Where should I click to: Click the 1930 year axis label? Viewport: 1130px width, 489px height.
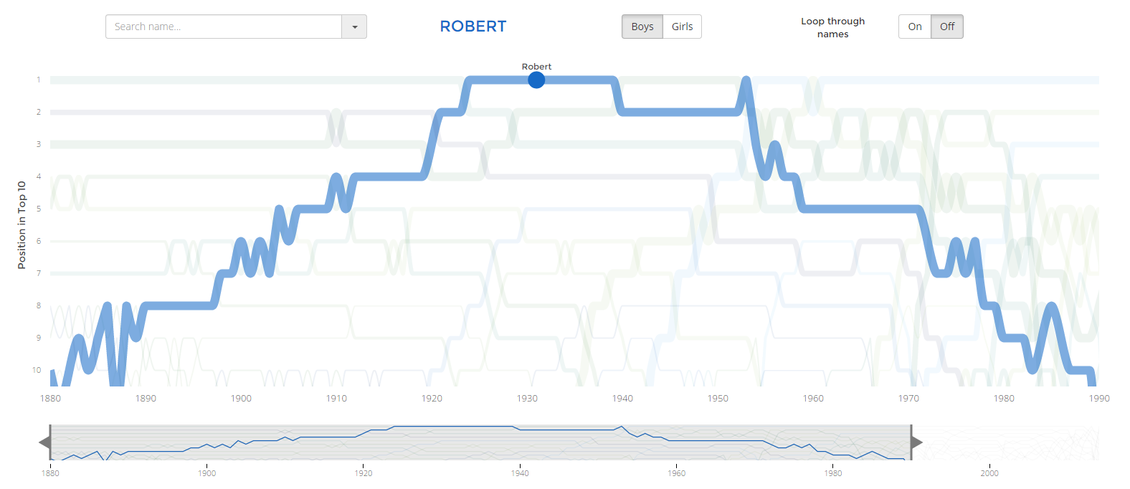point(527,399)
